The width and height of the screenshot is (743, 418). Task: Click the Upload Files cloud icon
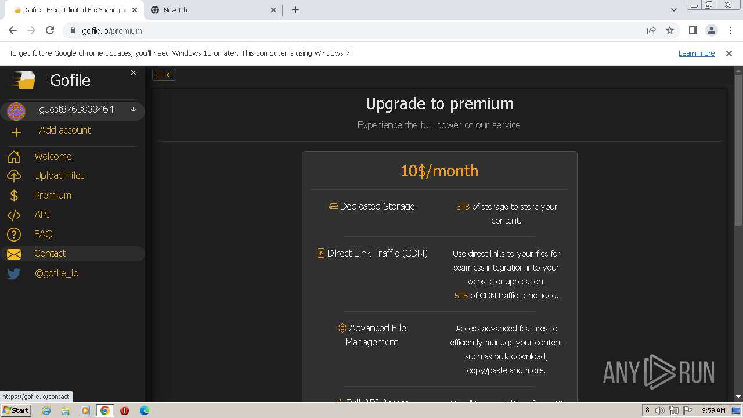point(14,176)
